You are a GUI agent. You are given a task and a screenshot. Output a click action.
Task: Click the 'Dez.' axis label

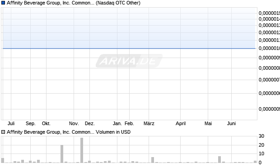point(89,123)
